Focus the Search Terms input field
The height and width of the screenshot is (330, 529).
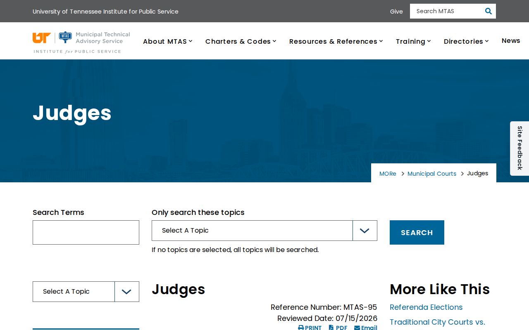pyautogui.click(x=86, y=233)
